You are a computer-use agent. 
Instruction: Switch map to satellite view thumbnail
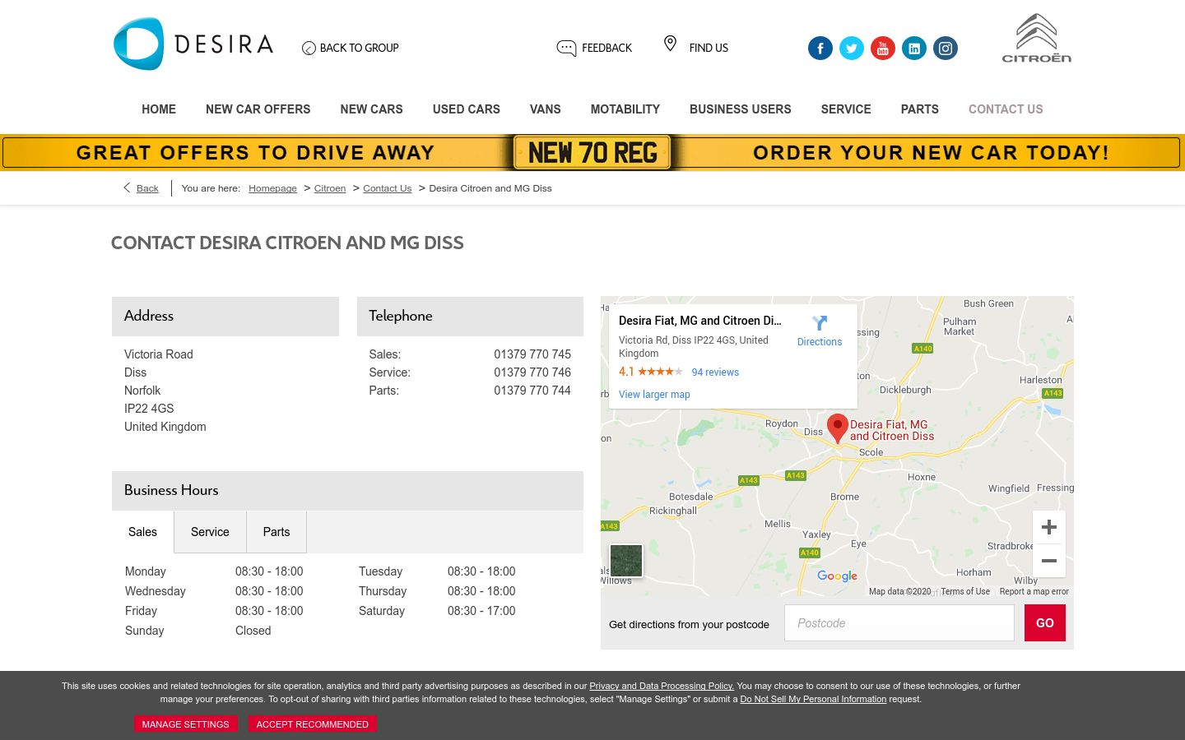click(626, 561)
